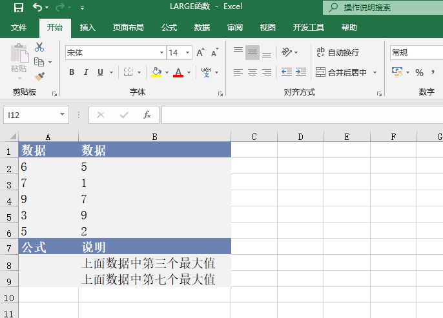Click the Insert Function fx icon
Viewport: 443px width, 318px height.
pos(147,115)
